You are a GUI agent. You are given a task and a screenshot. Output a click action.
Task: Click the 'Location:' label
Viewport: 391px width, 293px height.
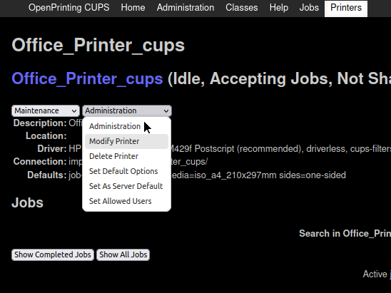(46, 136)
